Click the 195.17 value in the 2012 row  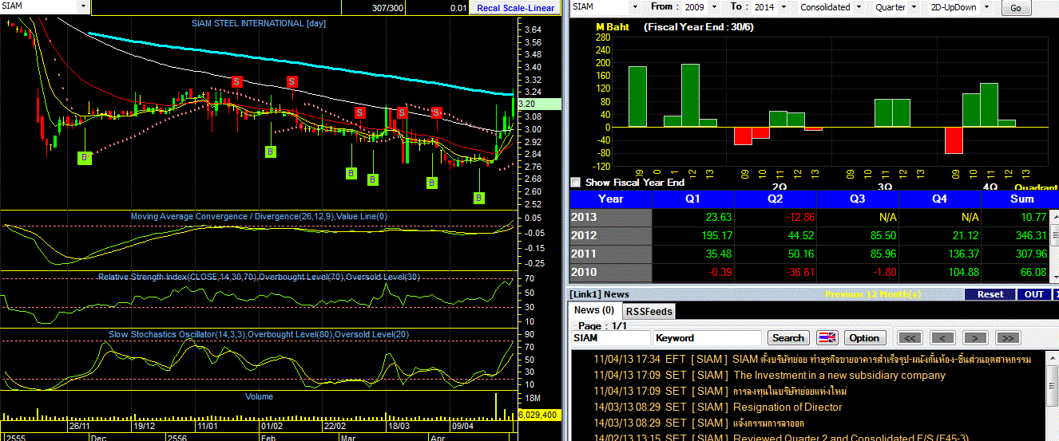coord(716,236)
